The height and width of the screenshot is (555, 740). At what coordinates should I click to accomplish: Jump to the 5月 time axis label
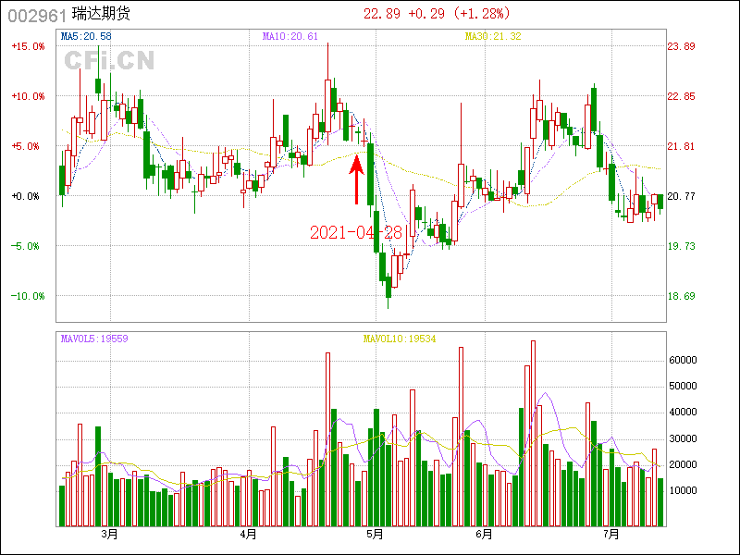point(375,534)
